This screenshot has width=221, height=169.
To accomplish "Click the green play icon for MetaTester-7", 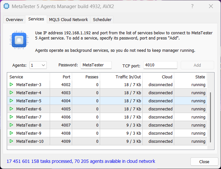I will (x=11, y=117).
